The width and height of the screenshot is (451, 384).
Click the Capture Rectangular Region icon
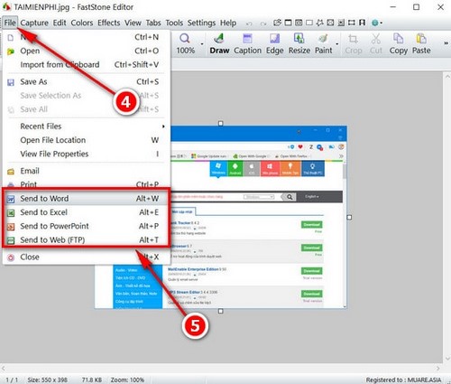coord(309,23)
